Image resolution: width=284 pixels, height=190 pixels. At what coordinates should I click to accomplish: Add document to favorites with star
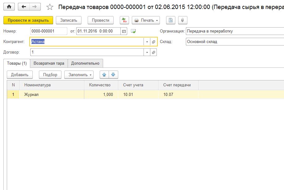(50, 7)
